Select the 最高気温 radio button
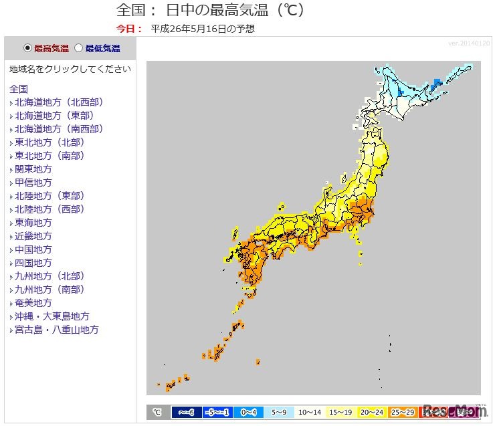The height and width of the screenshot is (426, 497). click(27, 48)
